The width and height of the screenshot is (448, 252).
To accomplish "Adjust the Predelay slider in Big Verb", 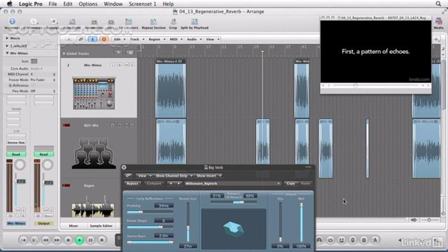I will 150,212.
